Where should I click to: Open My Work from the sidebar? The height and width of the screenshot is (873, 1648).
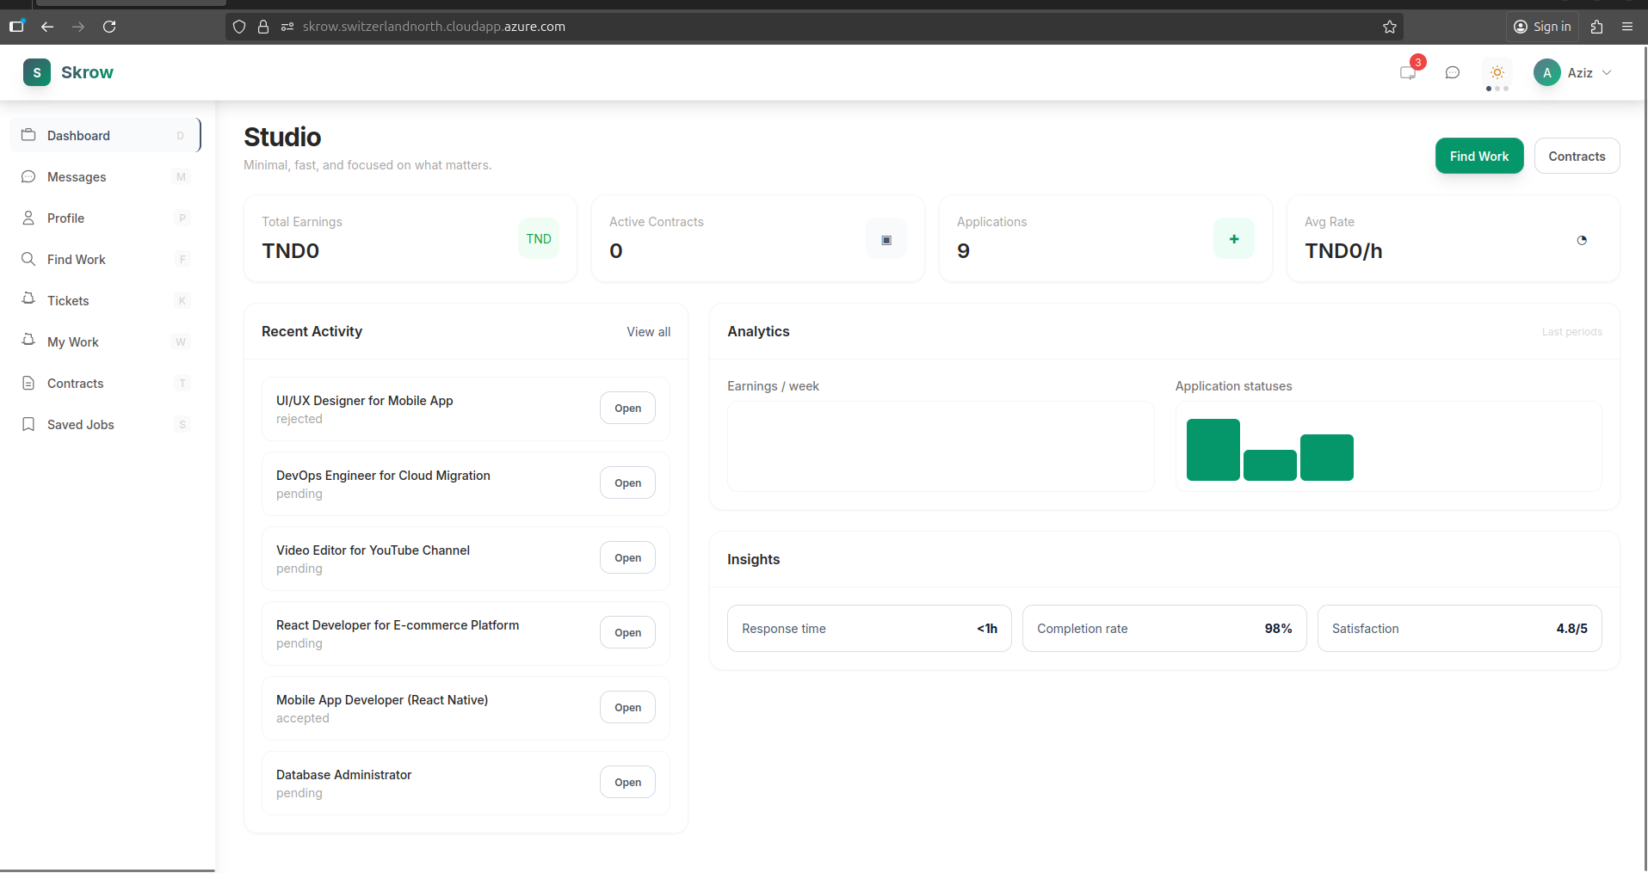pyautogui.click(x=72, y=341)
